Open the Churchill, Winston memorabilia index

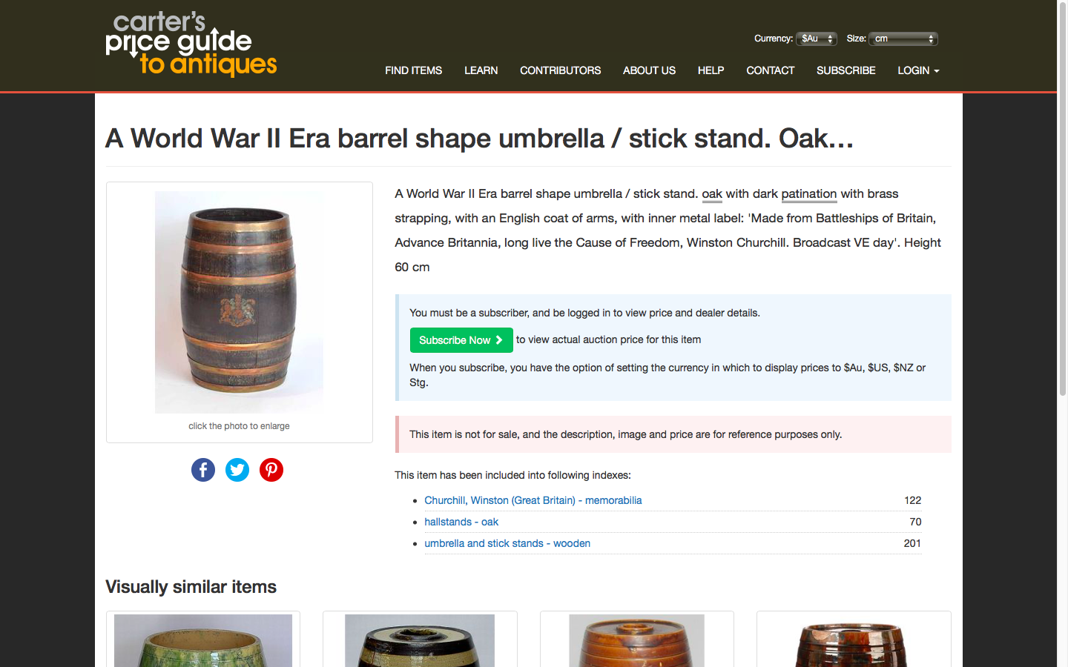533,500
